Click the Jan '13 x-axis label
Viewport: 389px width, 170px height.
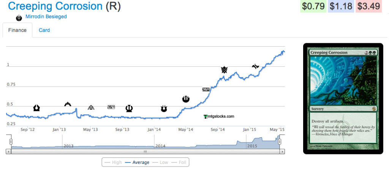pyautogui.click(x=59, y=129)
